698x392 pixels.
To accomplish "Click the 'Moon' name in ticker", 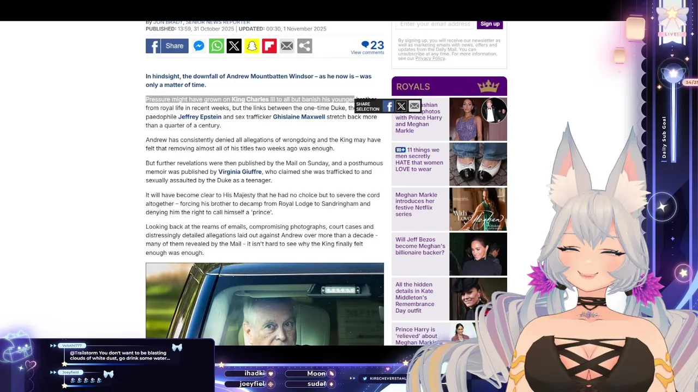I will [x=316, y=373].
